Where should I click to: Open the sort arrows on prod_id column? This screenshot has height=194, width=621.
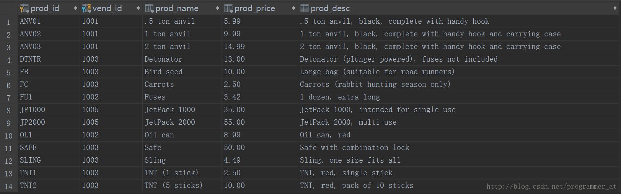[x=75, y=8]
